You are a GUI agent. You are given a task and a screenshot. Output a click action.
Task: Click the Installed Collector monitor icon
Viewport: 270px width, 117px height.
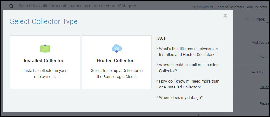point(45,49)
